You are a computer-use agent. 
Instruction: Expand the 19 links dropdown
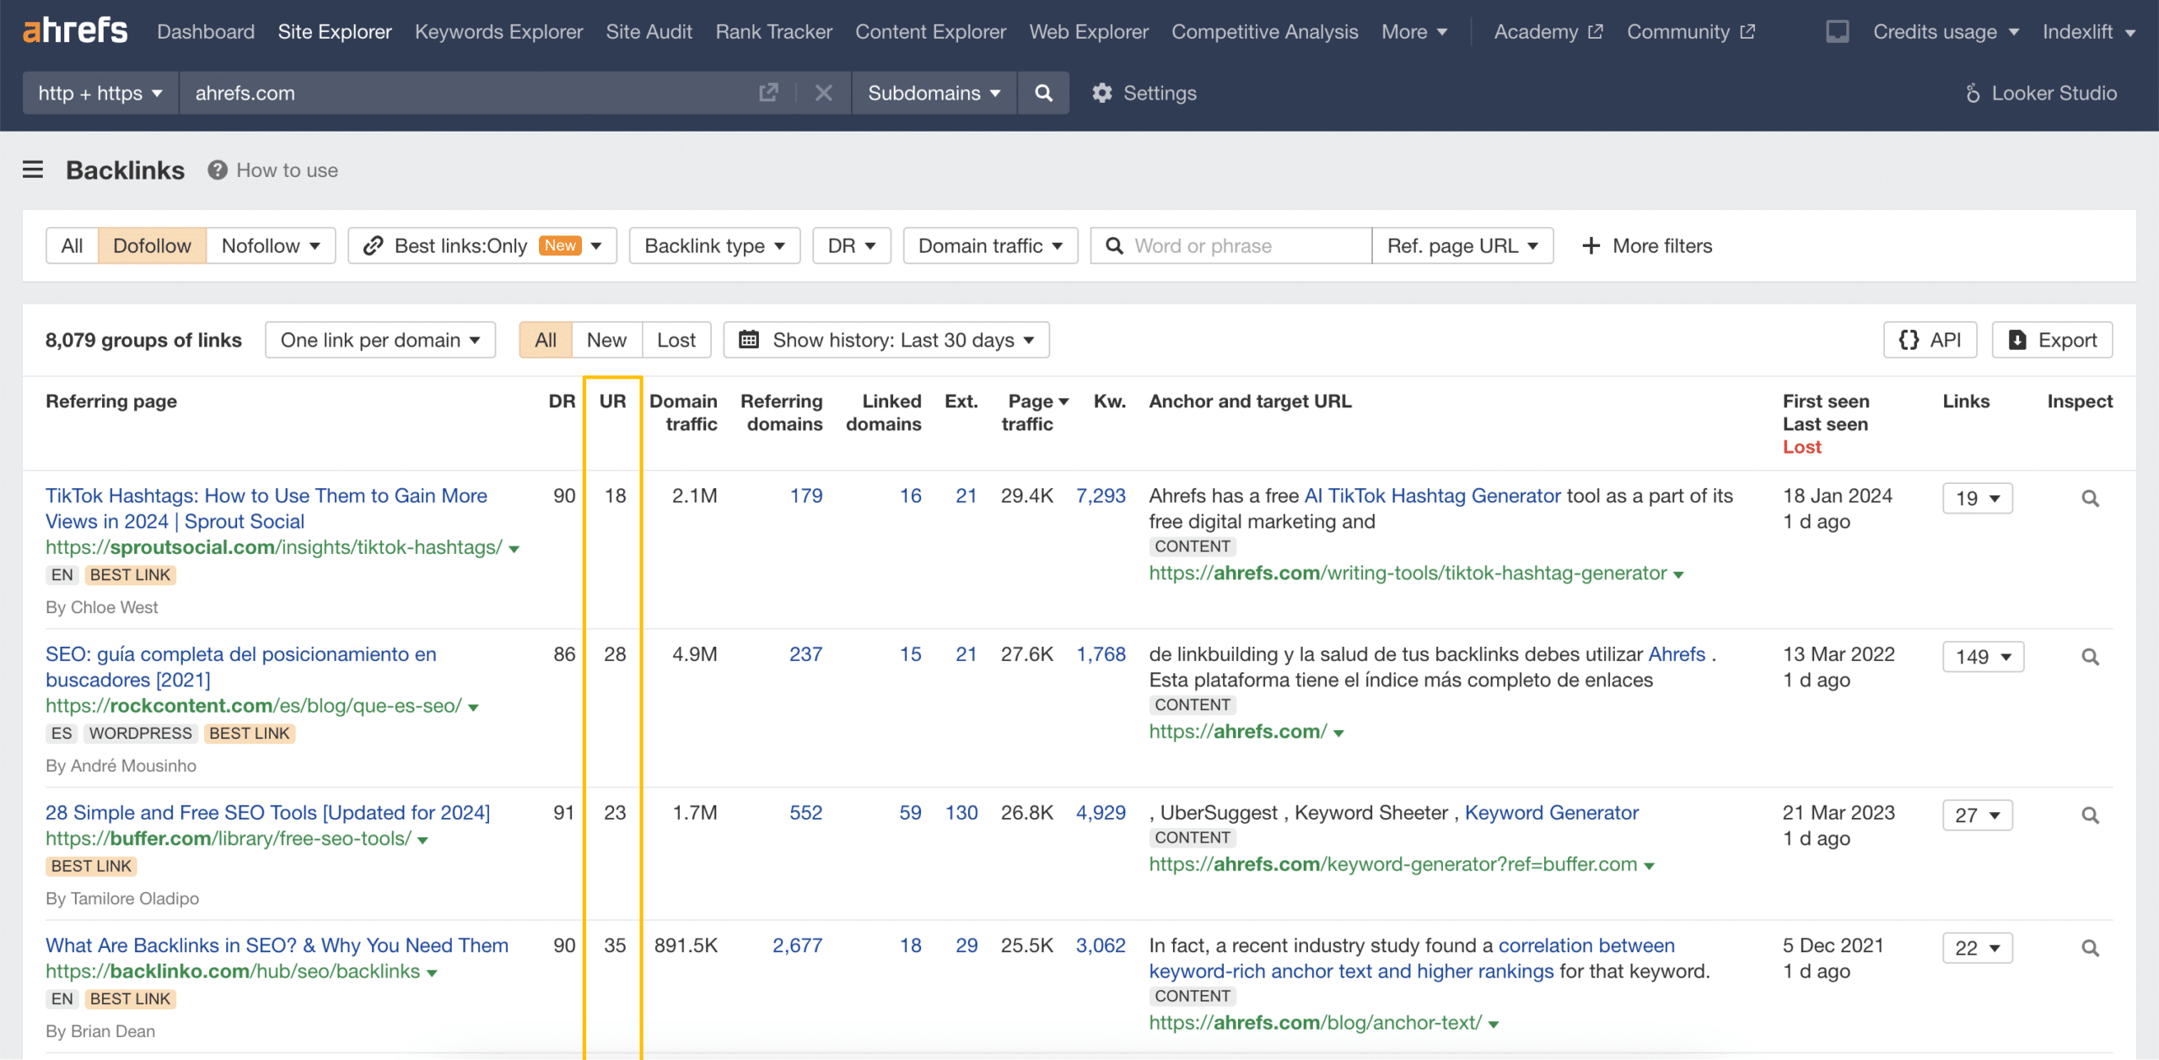click(1978, 498)
